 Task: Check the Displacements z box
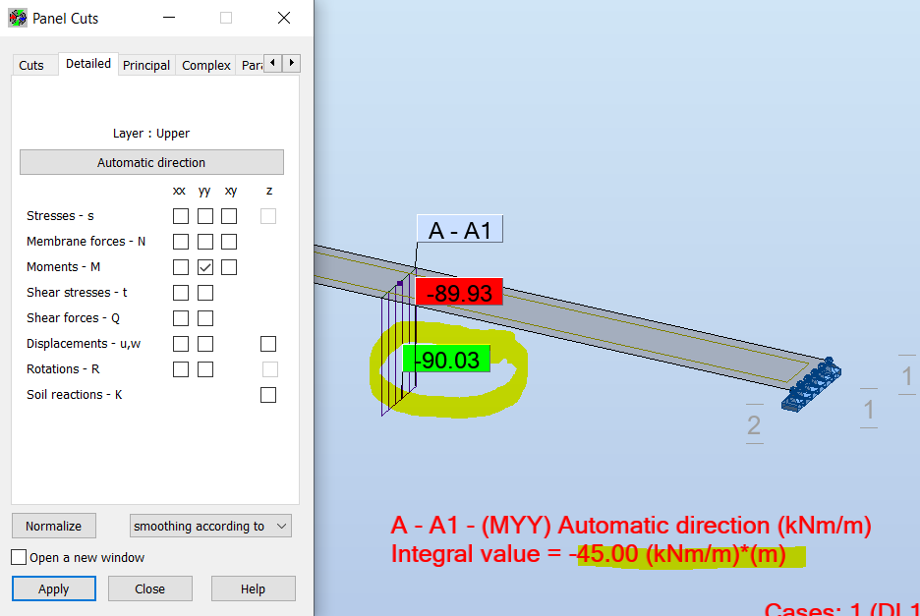click(x=268, y=343)
